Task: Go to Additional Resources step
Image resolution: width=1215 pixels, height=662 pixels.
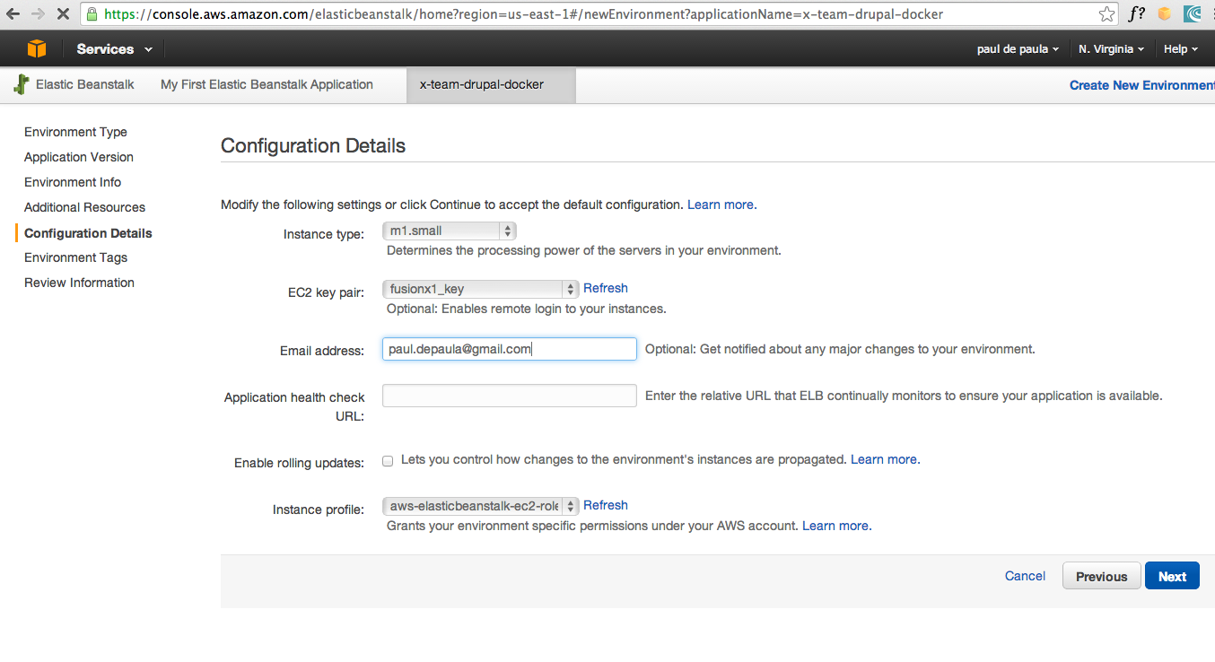Action: click(x=84, y=207)
